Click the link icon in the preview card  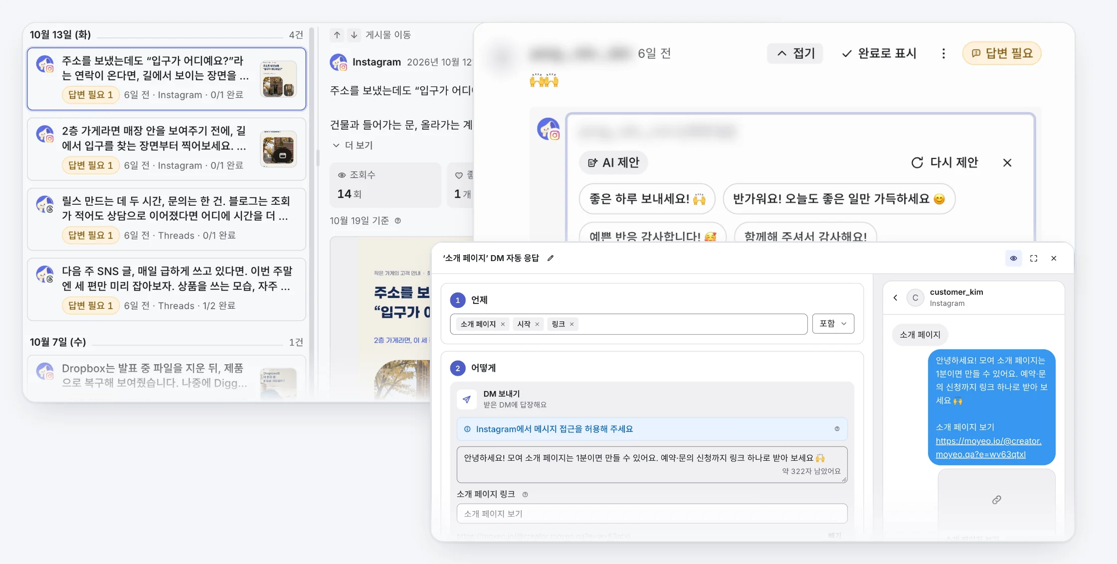[x=996, y=500]
